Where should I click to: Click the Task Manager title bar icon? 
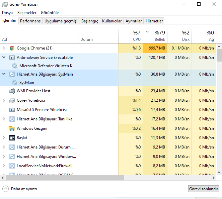coord(5,4)
